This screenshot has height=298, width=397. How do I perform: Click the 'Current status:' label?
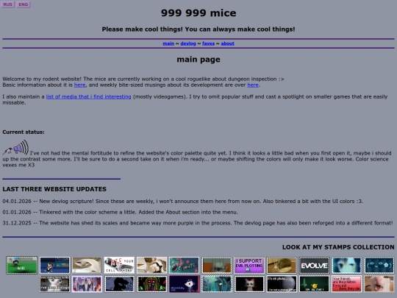(x=24, y=132)
